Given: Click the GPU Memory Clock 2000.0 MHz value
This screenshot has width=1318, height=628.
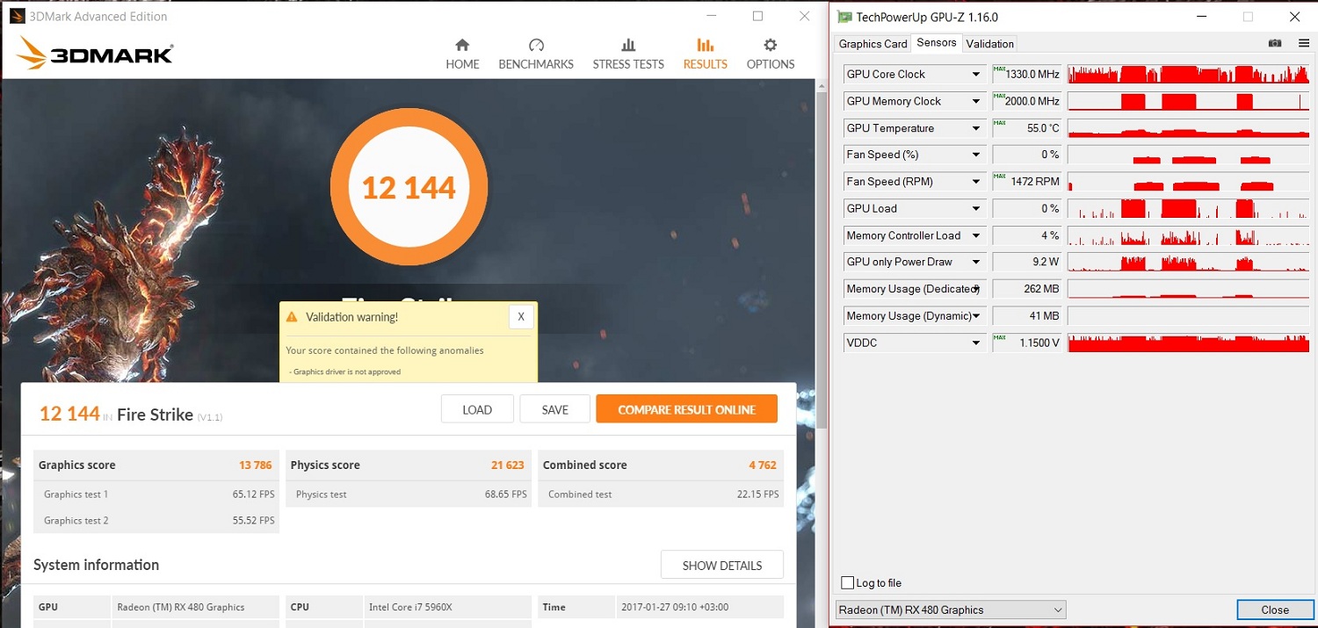Looking at the screenshot, I should (x=1026, y=101).
